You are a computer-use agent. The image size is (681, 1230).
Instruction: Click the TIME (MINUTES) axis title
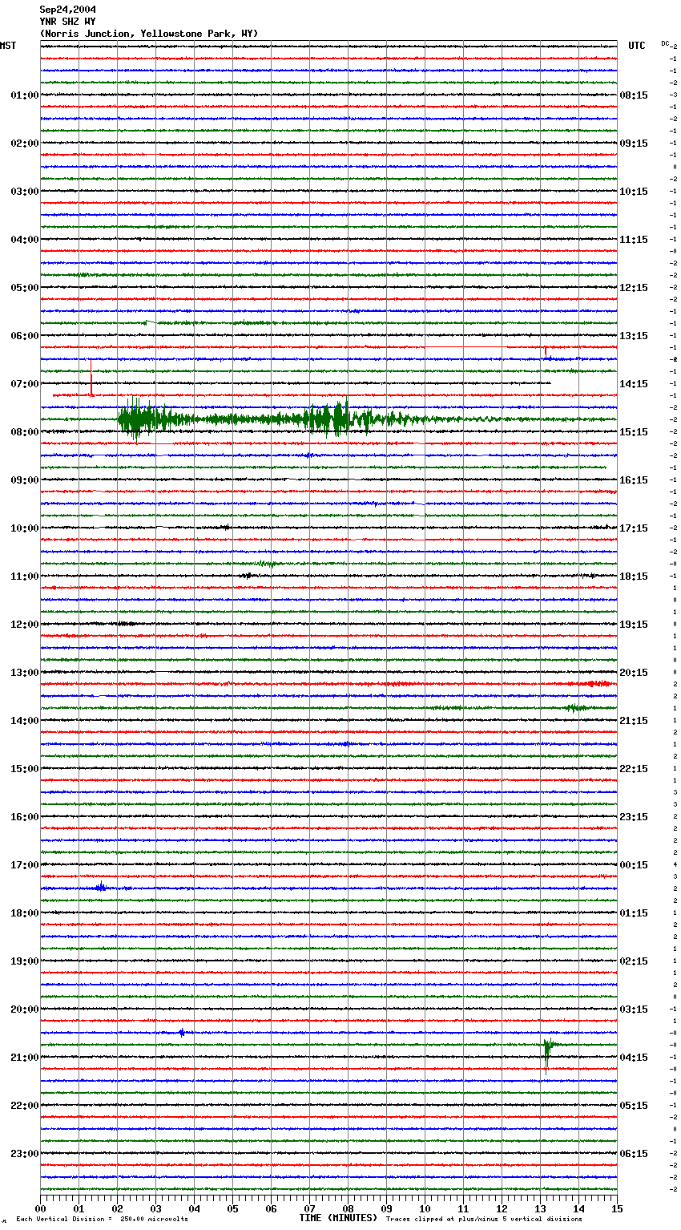coord(338,1218)
